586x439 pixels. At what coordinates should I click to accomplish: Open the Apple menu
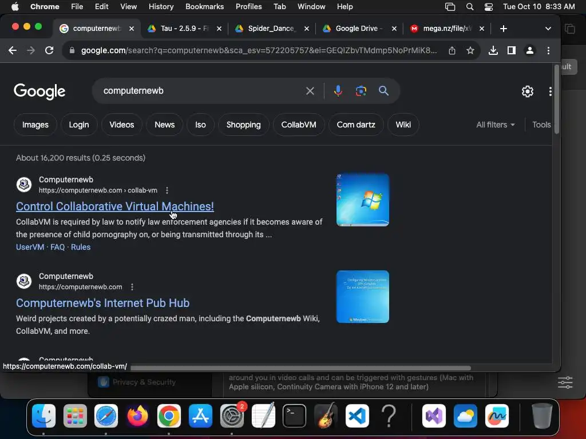click(15, 7)
